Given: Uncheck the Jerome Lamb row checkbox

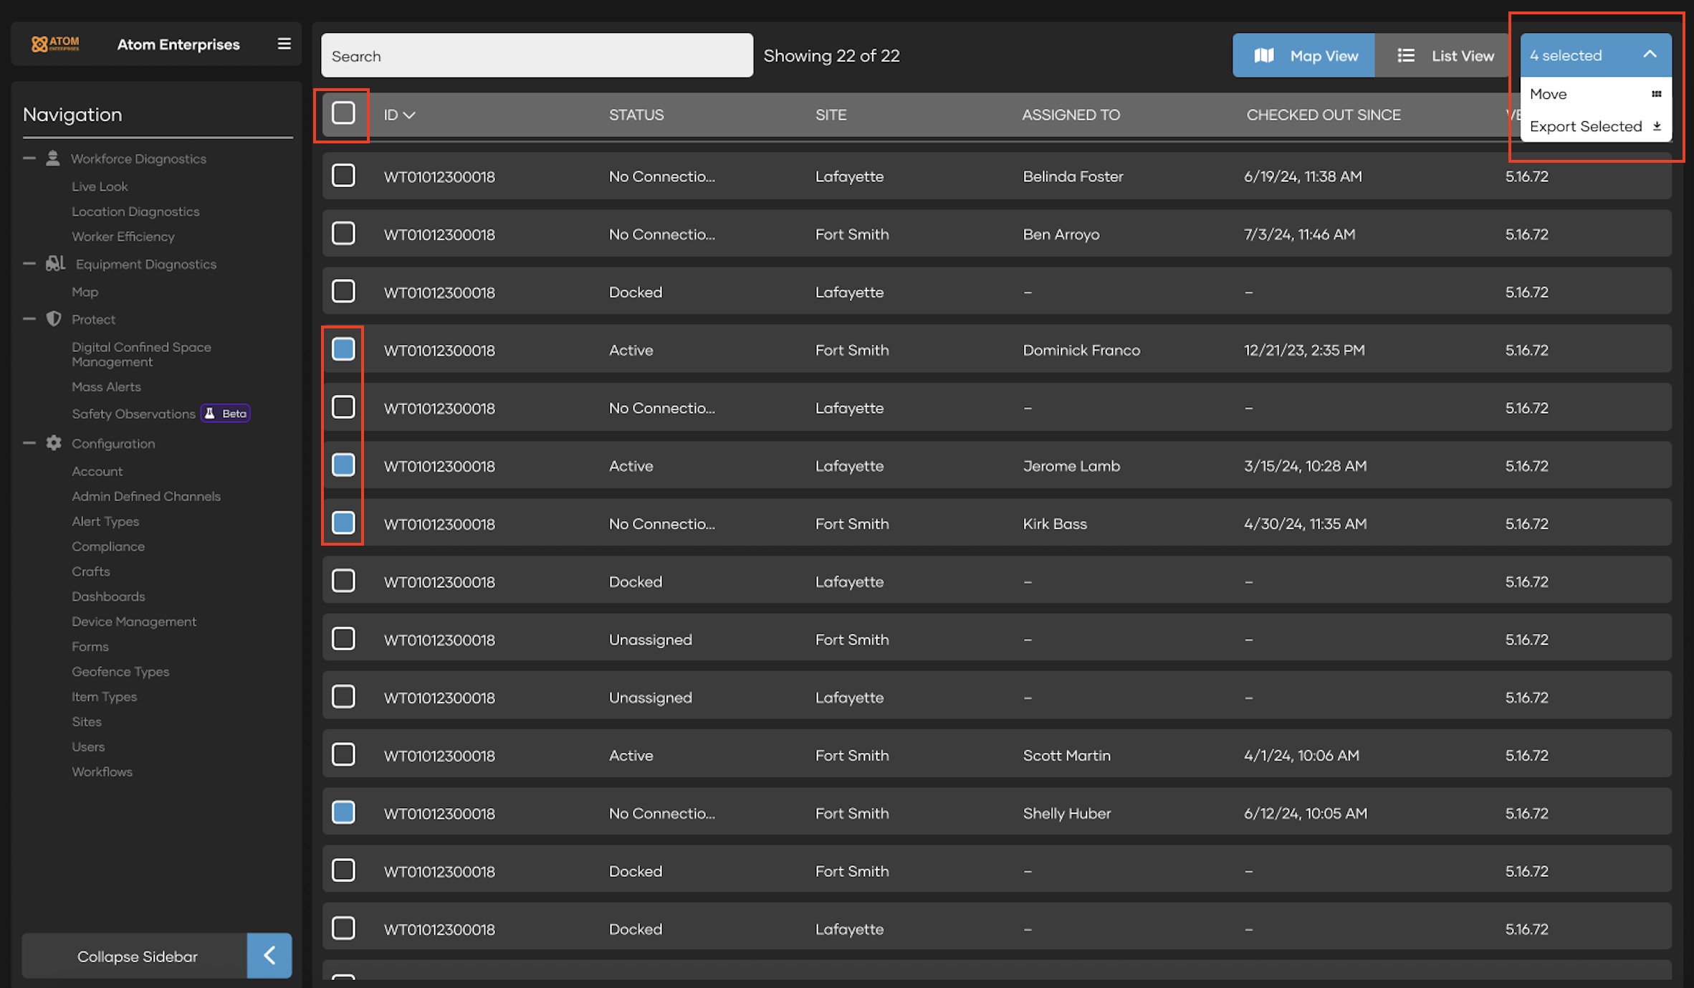Looking at the screenshot, I should tap(343, 465).
